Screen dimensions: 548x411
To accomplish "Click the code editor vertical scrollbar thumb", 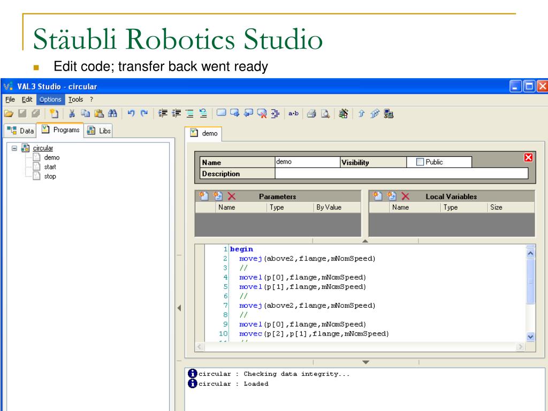I will [x=530, y=281].
